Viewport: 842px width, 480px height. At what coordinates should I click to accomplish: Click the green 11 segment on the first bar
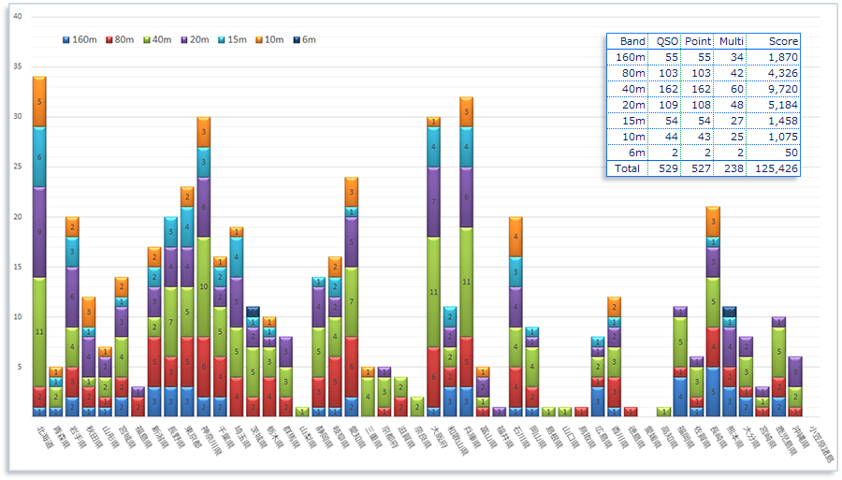coord(39,331)
